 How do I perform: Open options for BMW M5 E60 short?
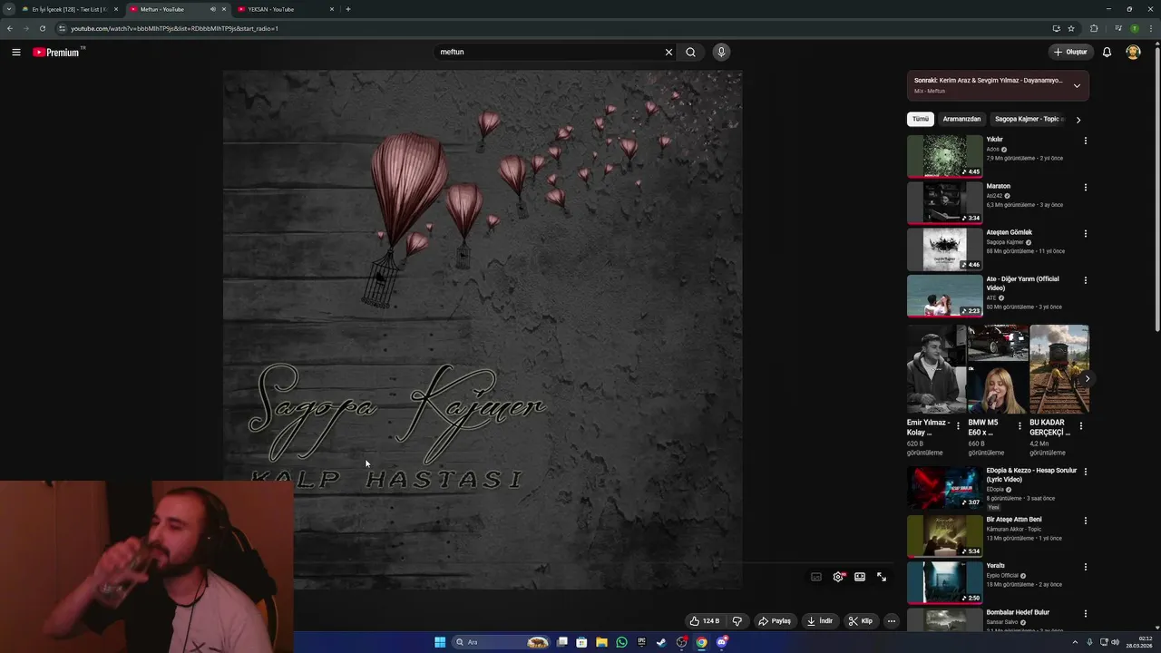point(1020,426)
